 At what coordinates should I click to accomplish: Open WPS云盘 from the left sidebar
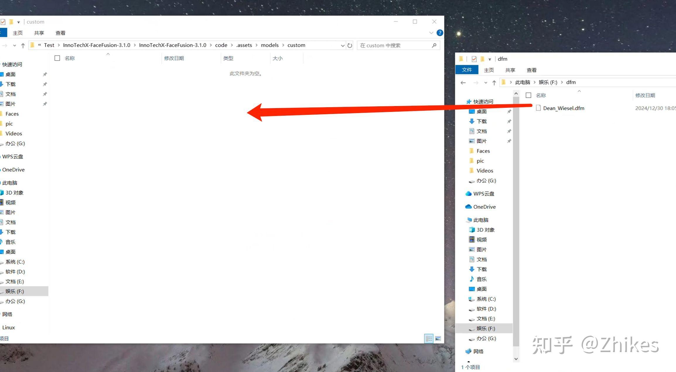point(13,156)
